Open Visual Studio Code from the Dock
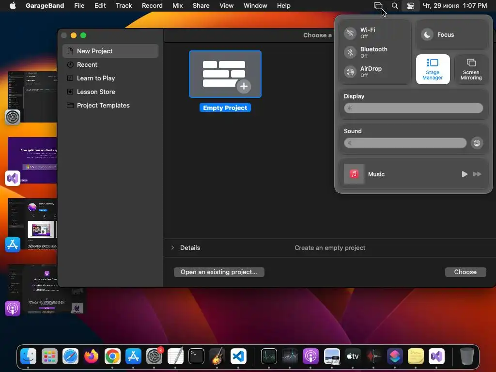The image size is (496, 372). tap(238, 356)
